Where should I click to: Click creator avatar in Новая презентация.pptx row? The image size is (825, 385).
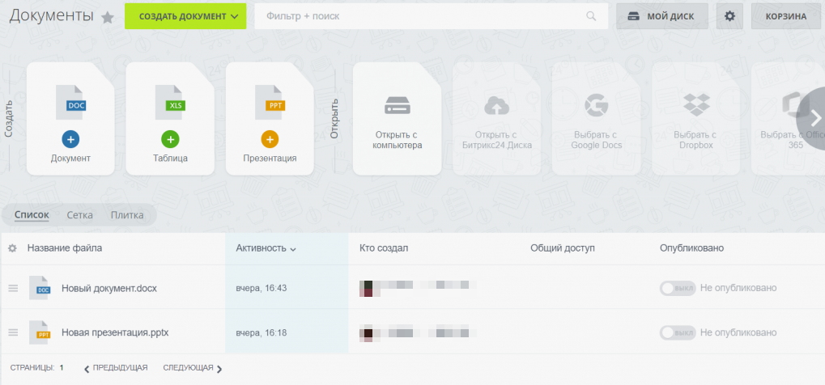coord(366,332)
